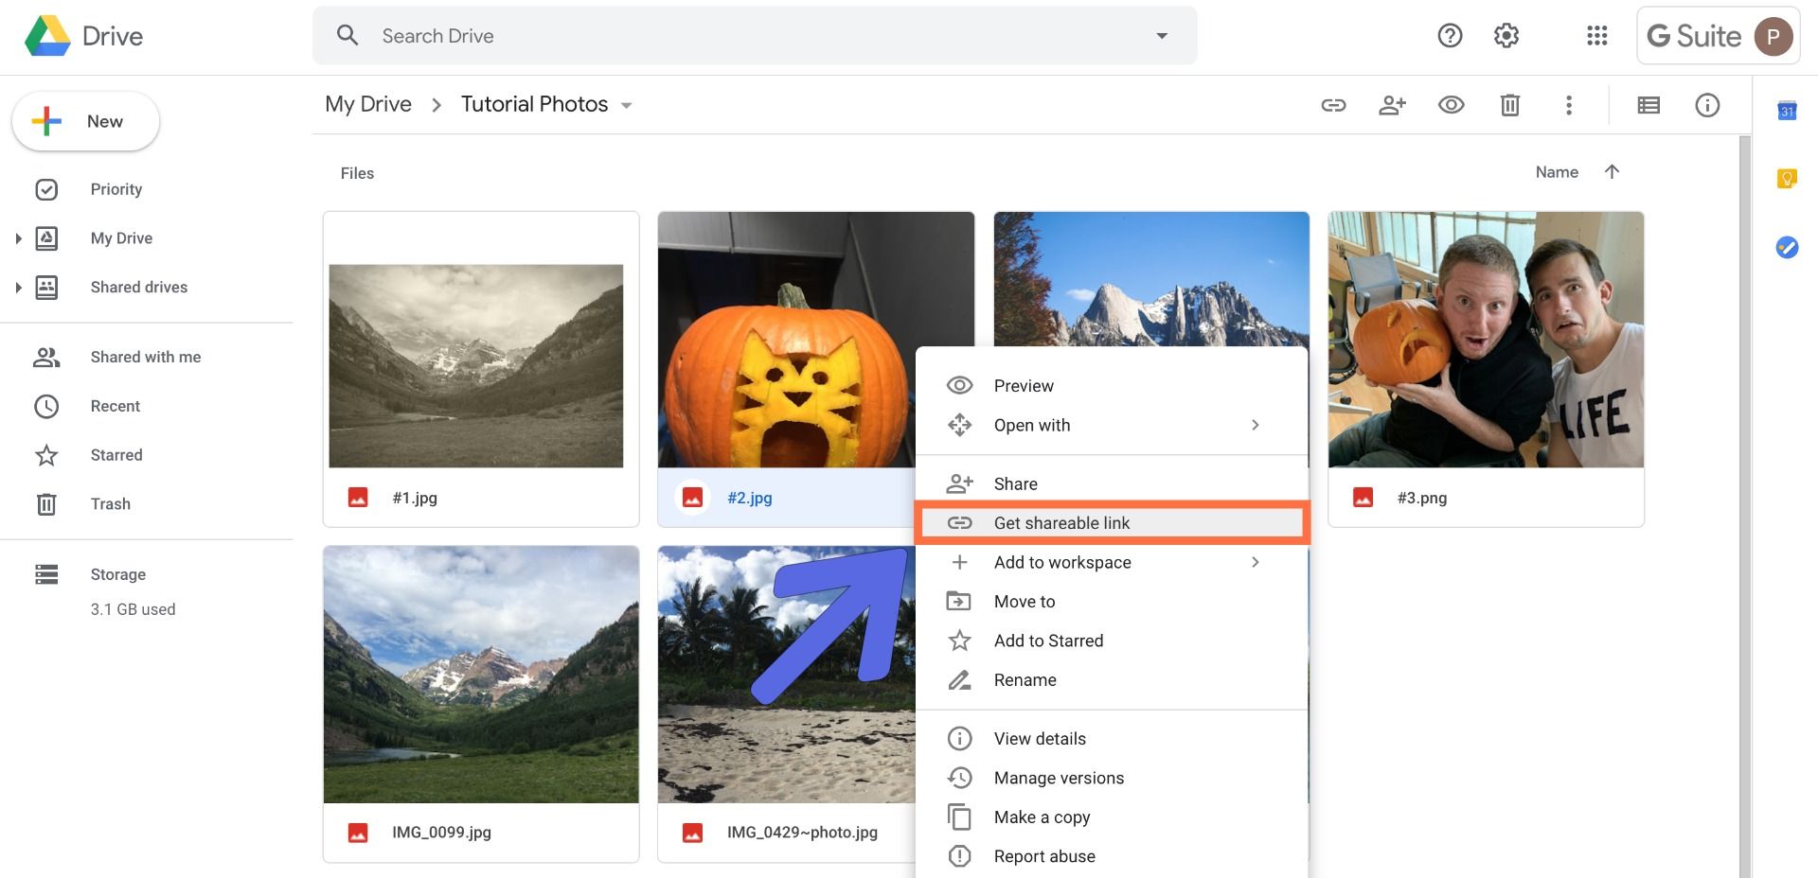Image resolution: width=1818 pixels, height=878 pixels.
Task: Open the settings gear icon
Action: 1506,36
